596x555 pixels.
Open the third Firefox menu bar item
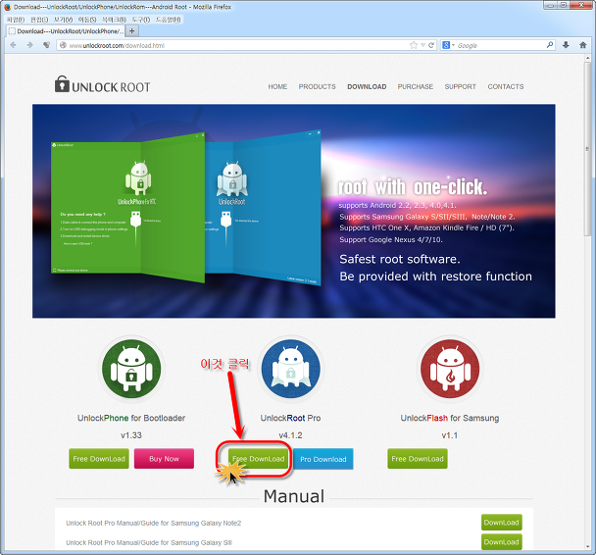[x=63, y=20]
